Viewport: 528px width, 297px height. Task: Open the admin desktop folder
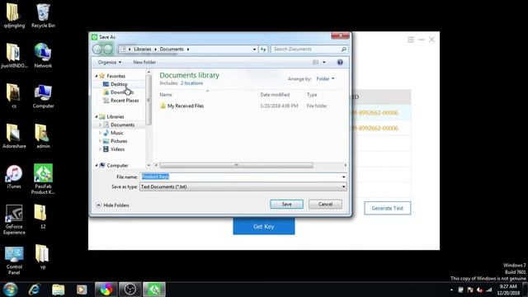pyautogui.click(x=43, y=136)
